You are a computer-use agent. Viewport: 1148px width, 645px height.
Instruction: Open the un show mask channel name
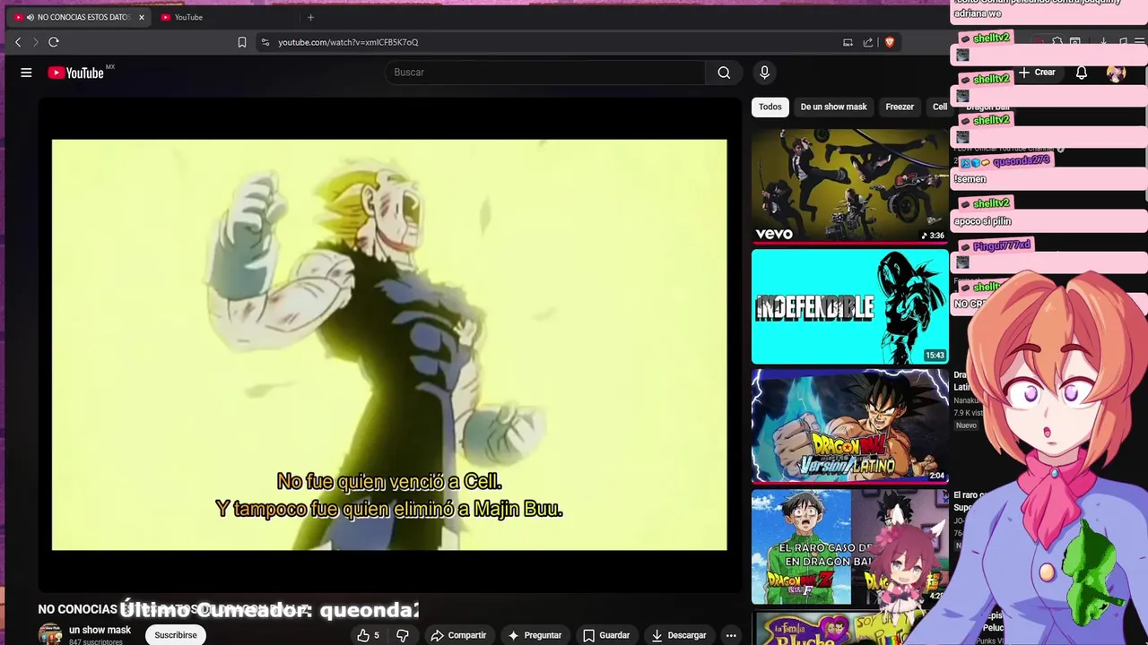(100, 630)
